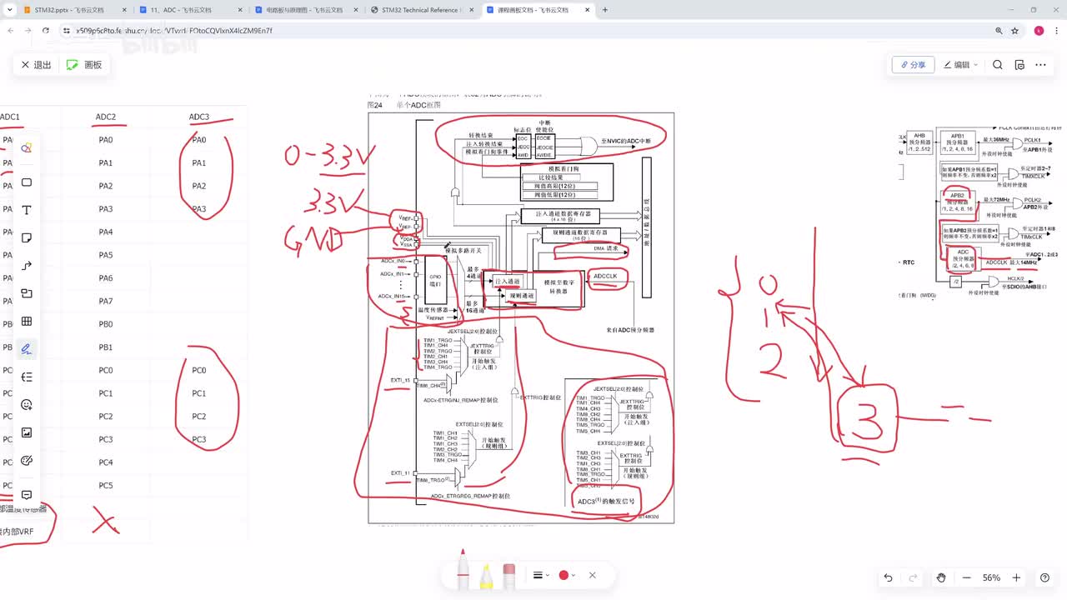1067x600 pixels.
Task: Expand the stroke thickness dropdown
Action: pyautogui.click(x=542, y=575)
